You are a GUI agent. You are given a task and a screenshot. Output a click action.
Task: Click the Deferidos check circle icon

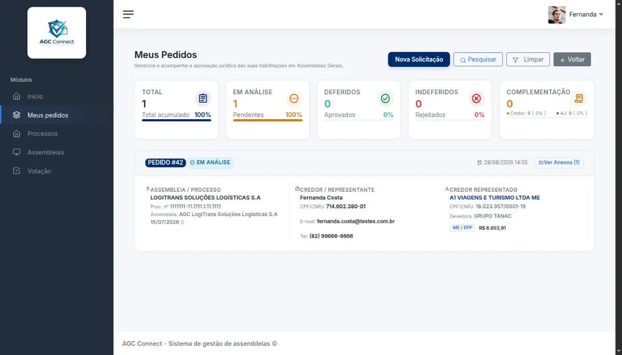[385, 98]
